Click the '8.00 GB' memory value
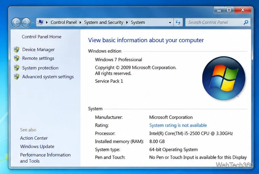Viewport: 259px width, 174px height. (x=157, y=141)
